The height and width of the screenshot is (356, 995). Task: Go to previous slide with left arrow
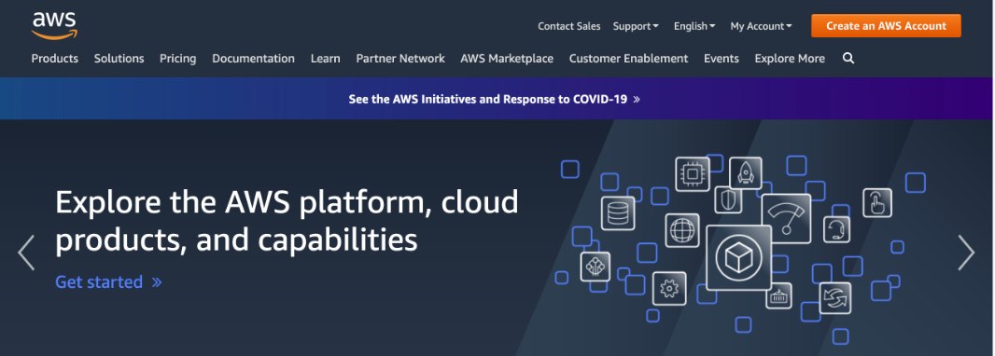(27, 253)
